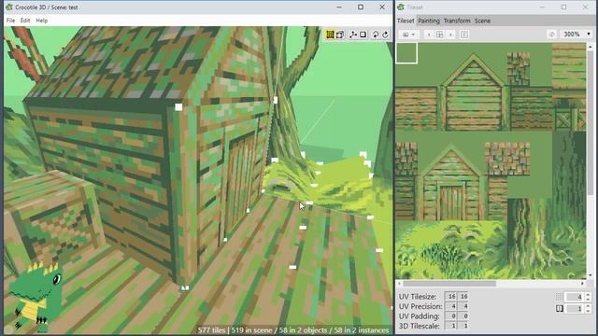Select the vertex edit mode icon
This screenshot has width=598, height=336.
tap(353, 35)
